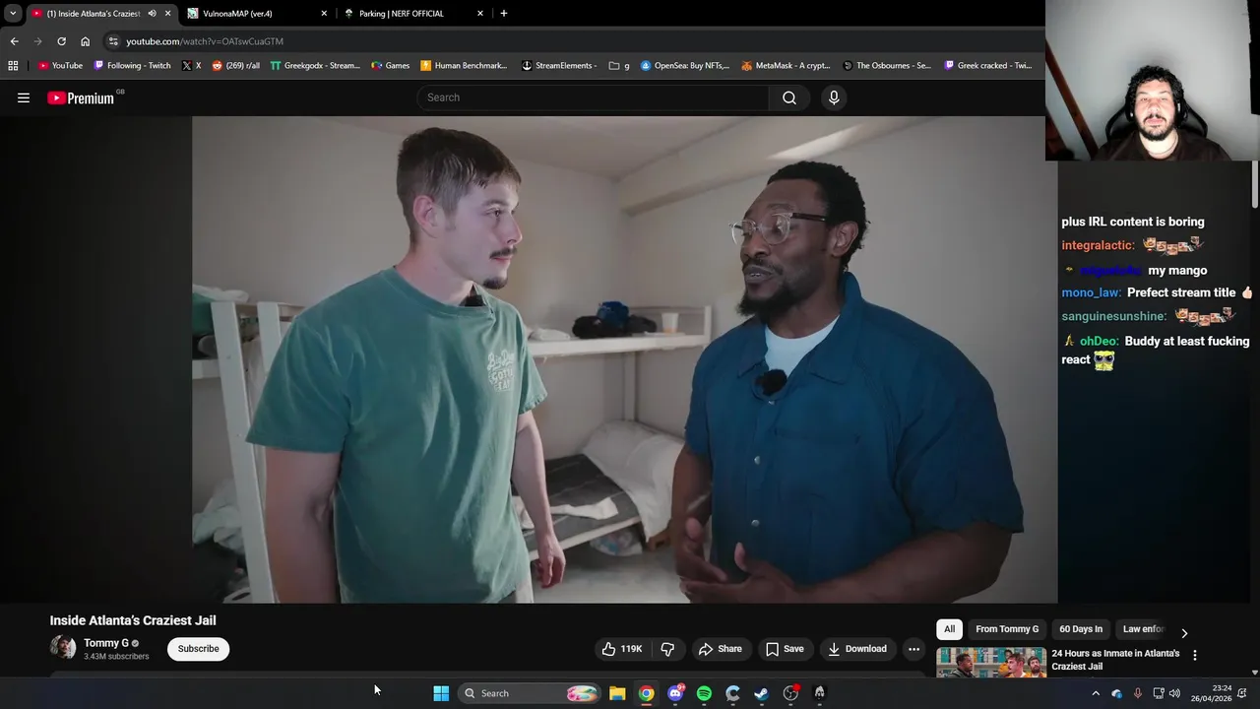Reload the current page

[61, 41]
